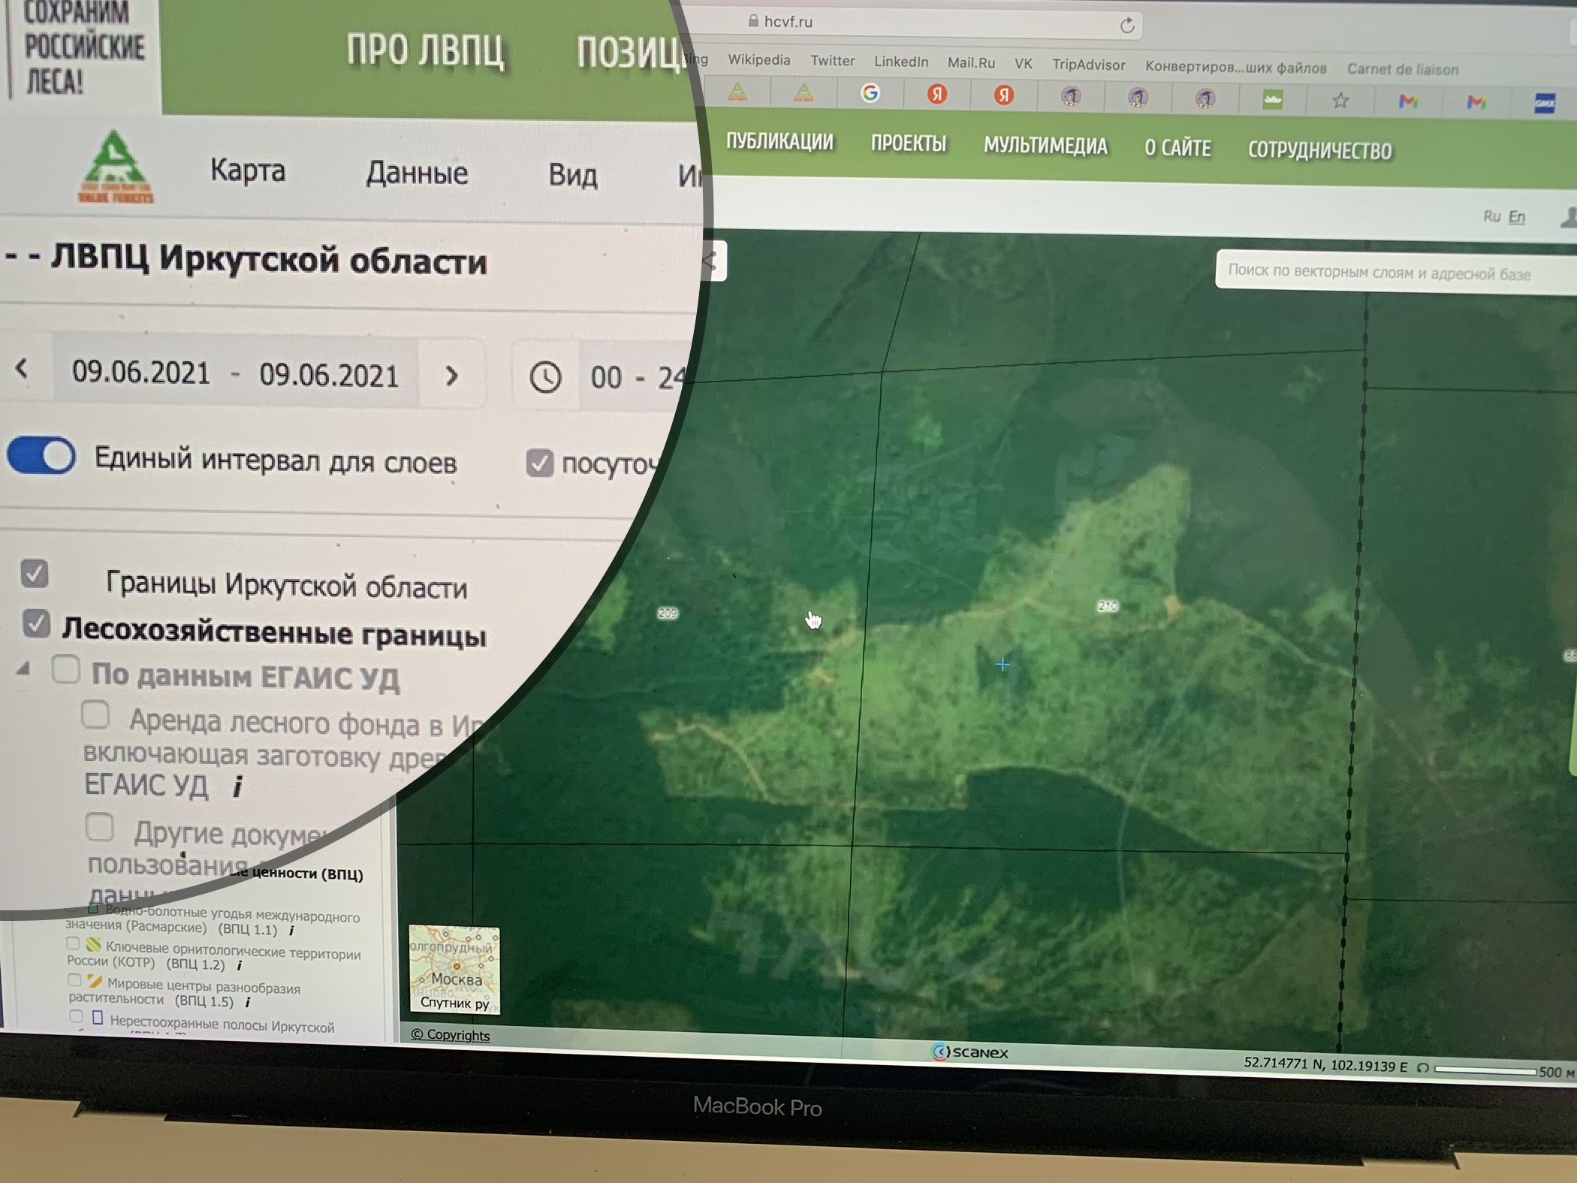Screen dimensions: 1577x1183
Task: Open ПУБЛИКАЦИИ in site navigation
Action: [779, 142]
